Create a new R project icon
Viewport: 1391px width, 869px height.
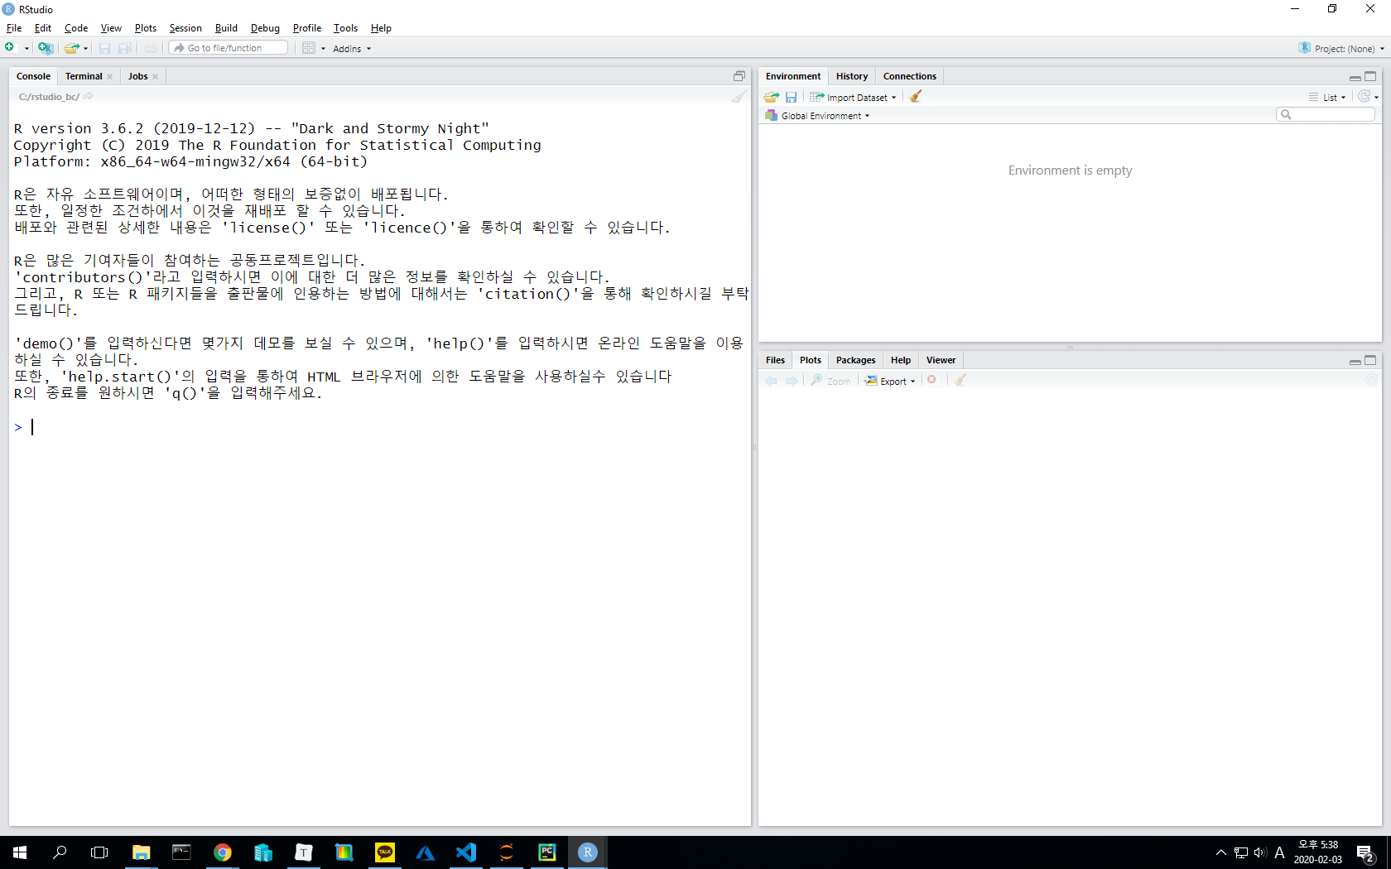46,48
